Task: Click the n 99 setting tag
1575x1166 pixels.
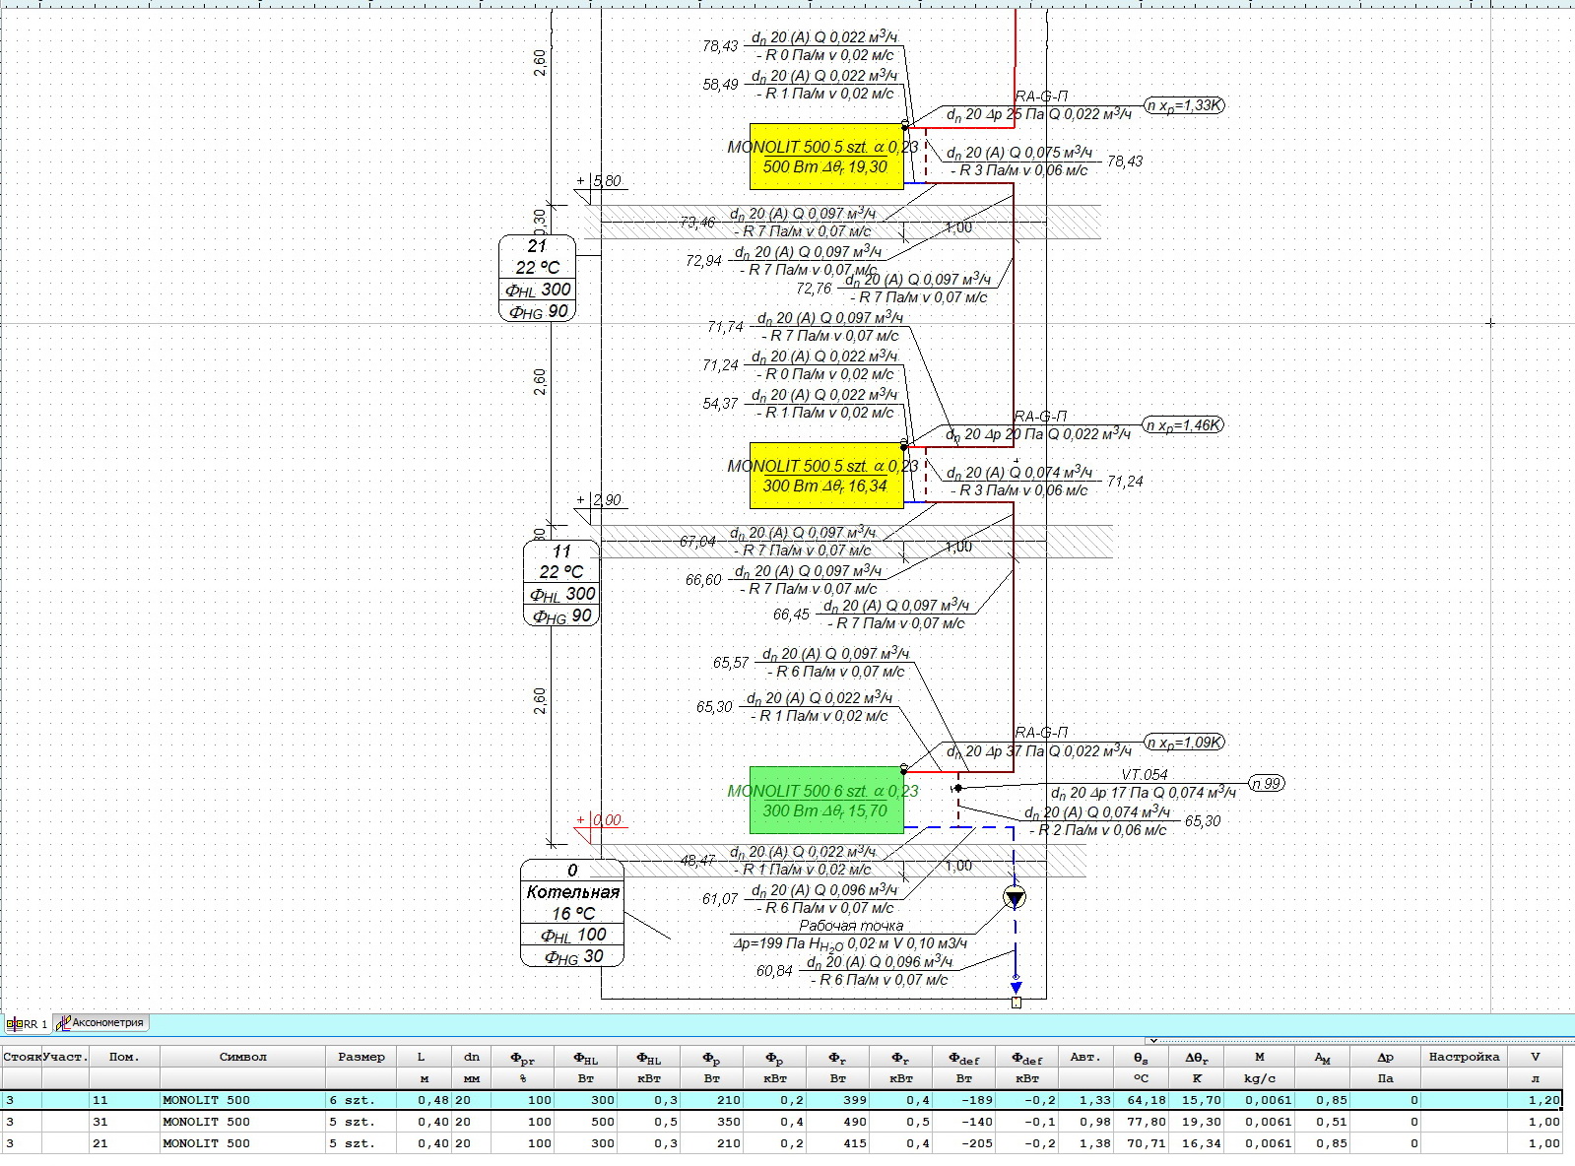Action: coord(1267,784)
